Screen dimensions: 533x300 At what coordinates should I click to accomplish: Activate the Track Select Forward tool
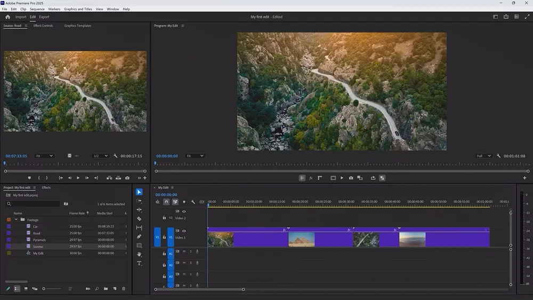click(x=139, y=201)
